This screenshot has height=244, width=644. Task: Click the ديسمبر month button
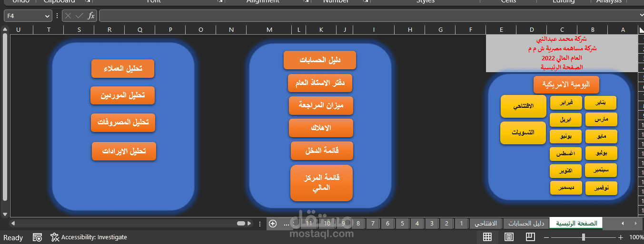point(565,188)
